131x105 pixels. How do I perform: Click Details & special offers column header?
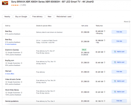point(44,26)
